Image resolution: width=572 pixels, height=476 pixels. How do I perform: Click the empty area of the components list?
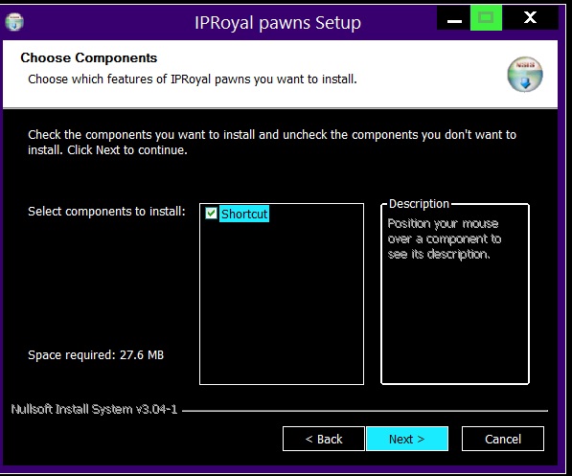click(x=282, y=303)
